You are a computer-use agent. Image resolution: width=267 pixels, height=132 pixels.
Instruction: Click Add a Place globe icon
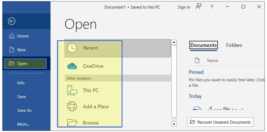point(72,106)
